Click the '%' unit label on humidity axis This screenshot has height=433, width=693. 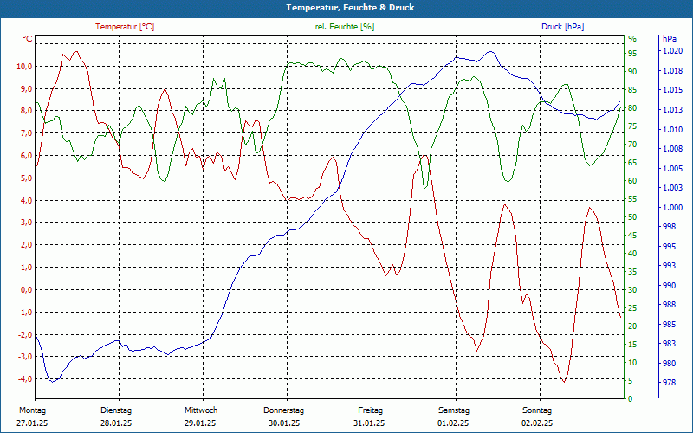tap(632, 39)
